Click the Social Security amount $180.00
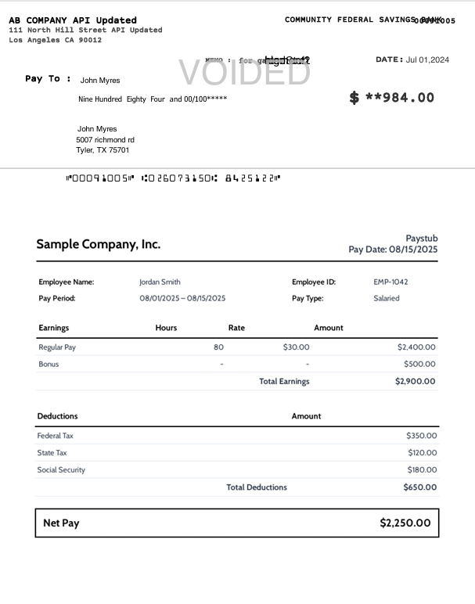Image resolution: width=475 pixels, height=604 pixels. [x=422, y=469]
